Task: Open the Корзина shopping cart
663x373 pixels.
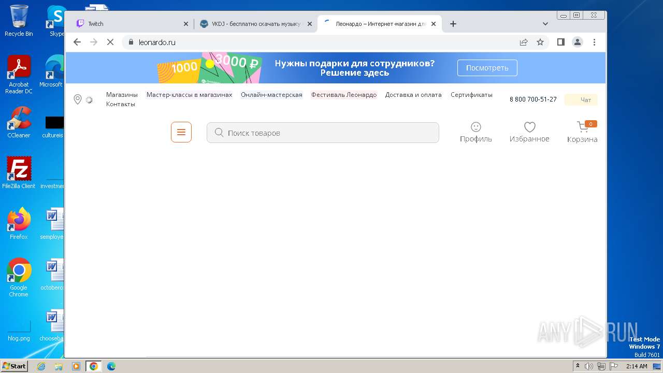Action: (x=582, y=132)
